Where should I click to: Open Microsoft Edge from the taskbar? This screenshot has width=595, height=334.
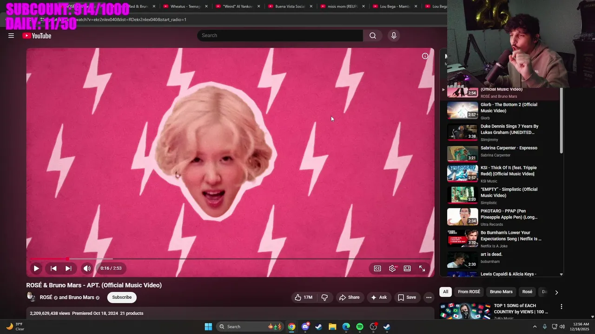(346, 327)
